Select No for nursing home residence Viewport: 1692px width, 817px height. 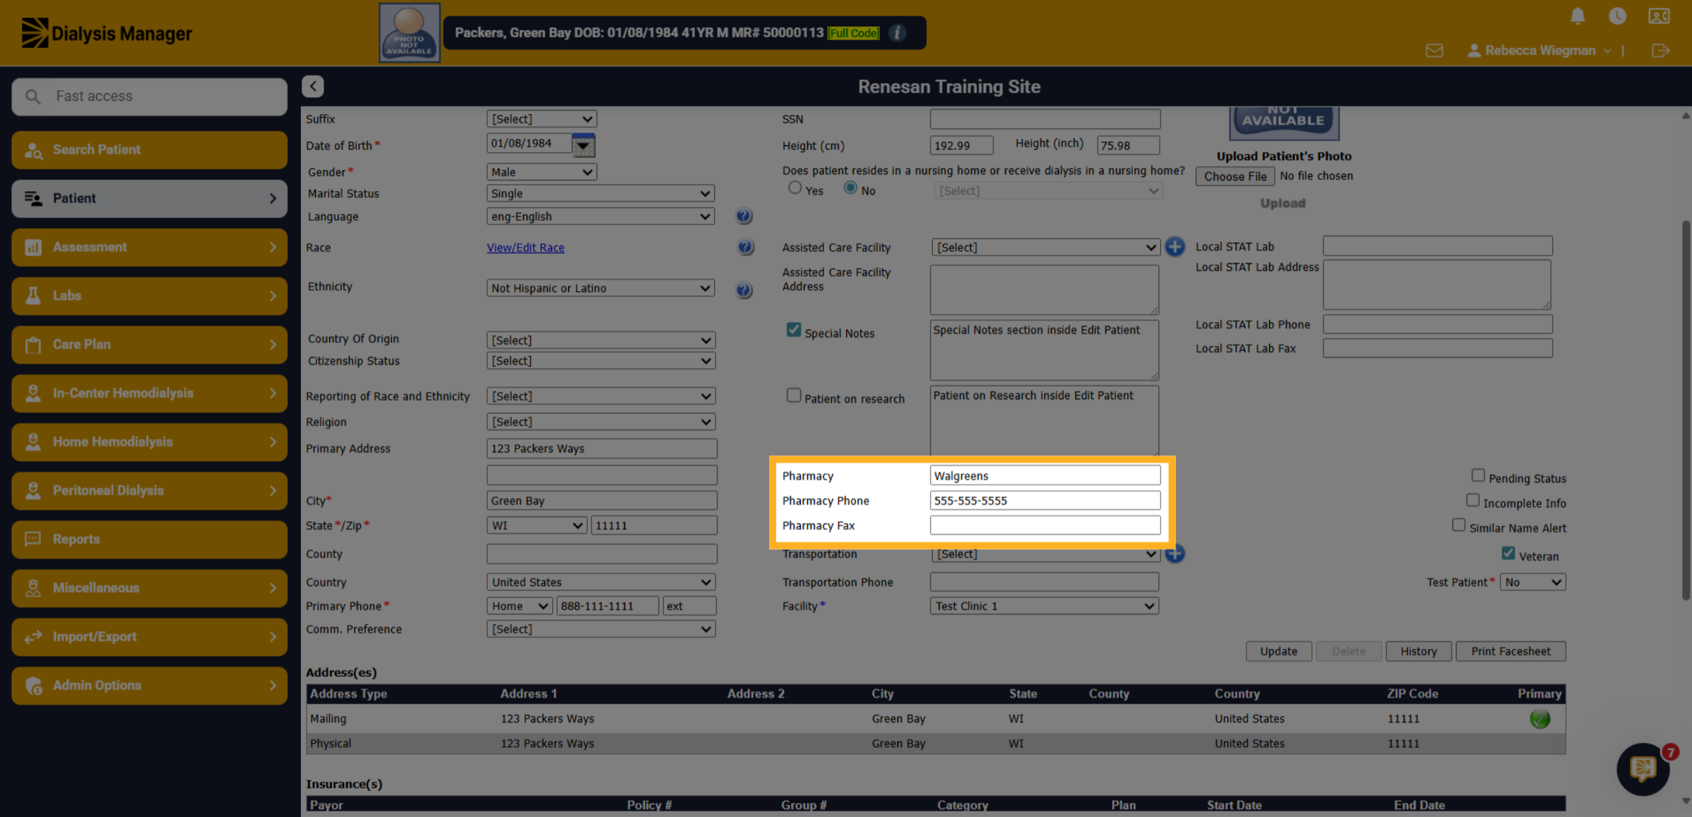(850, 188)
